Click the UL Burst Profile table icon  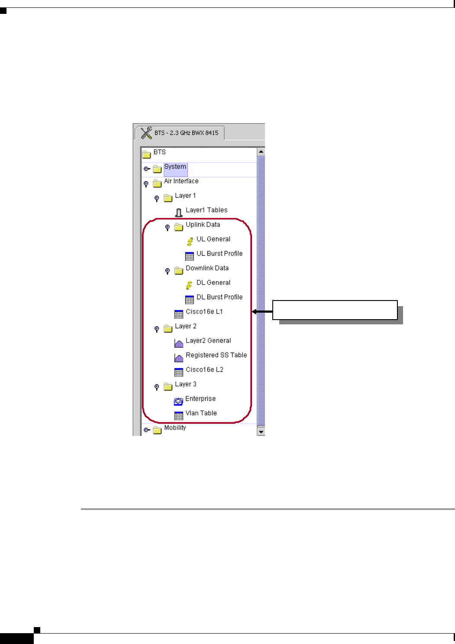coord(190,256)
